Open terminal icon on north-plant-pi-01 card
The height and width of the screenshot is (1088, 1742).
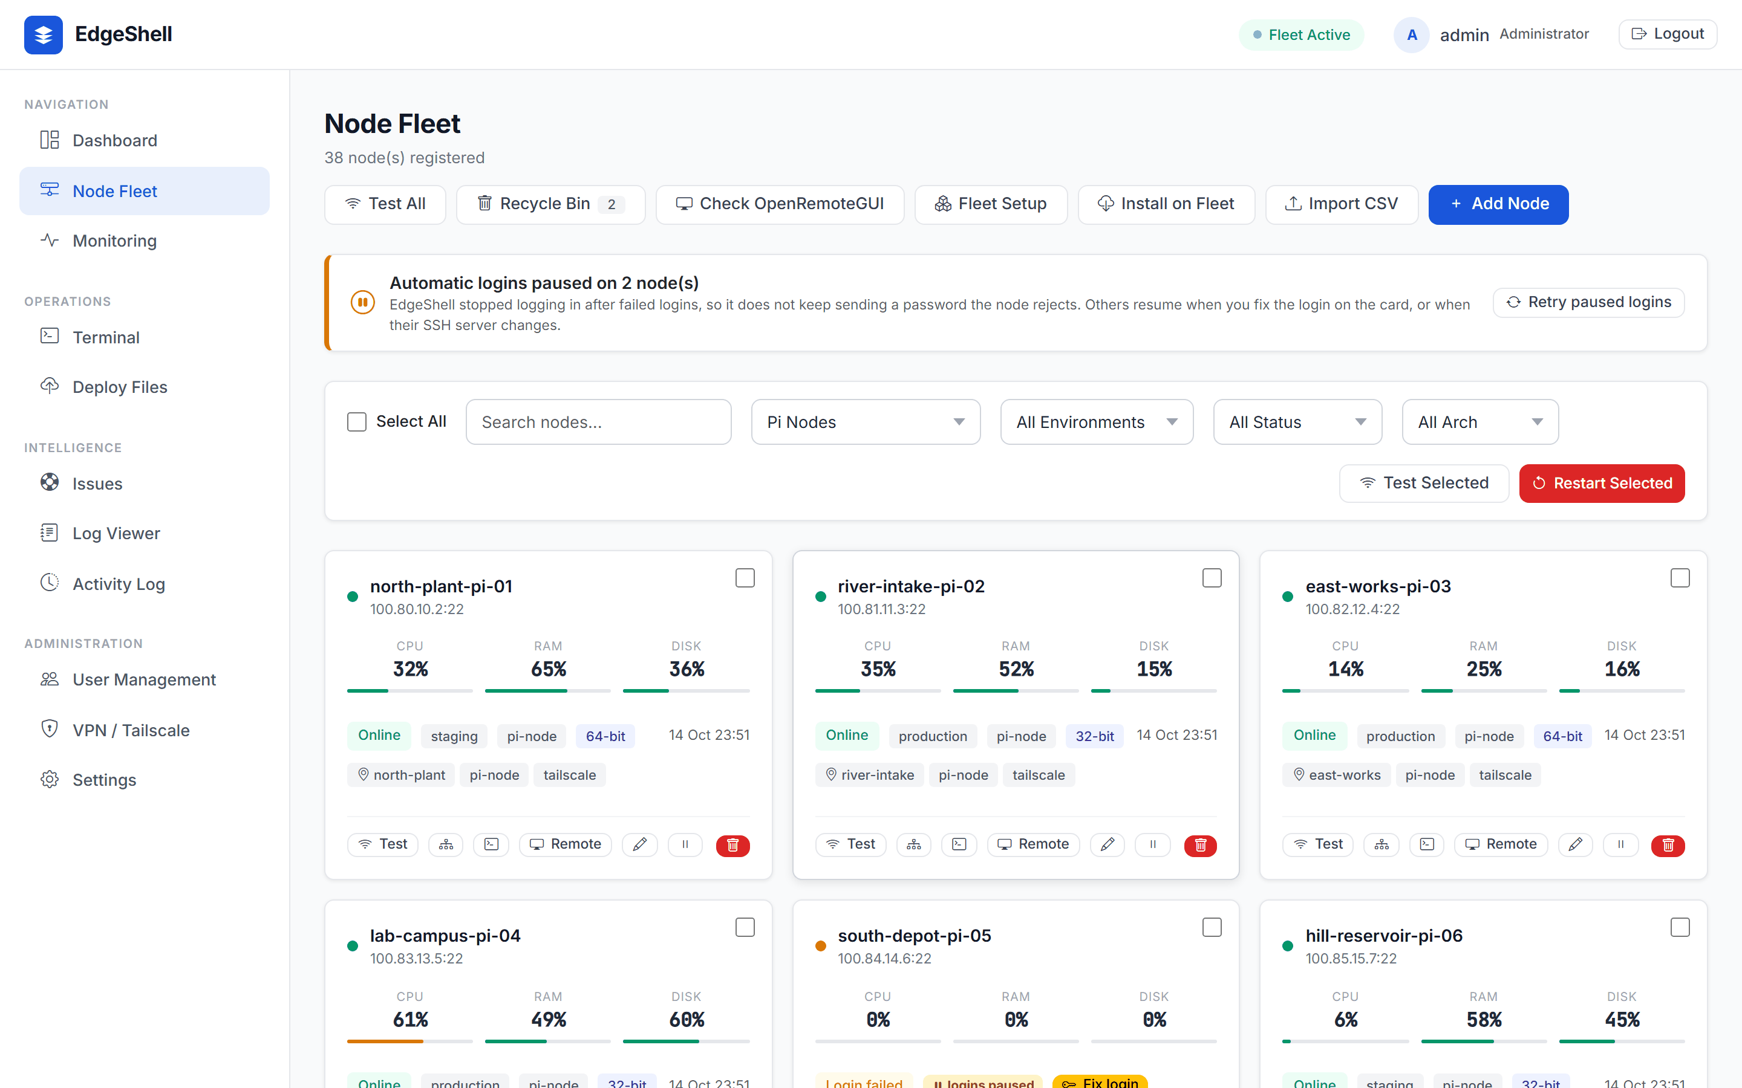click(x=491, y=844)
